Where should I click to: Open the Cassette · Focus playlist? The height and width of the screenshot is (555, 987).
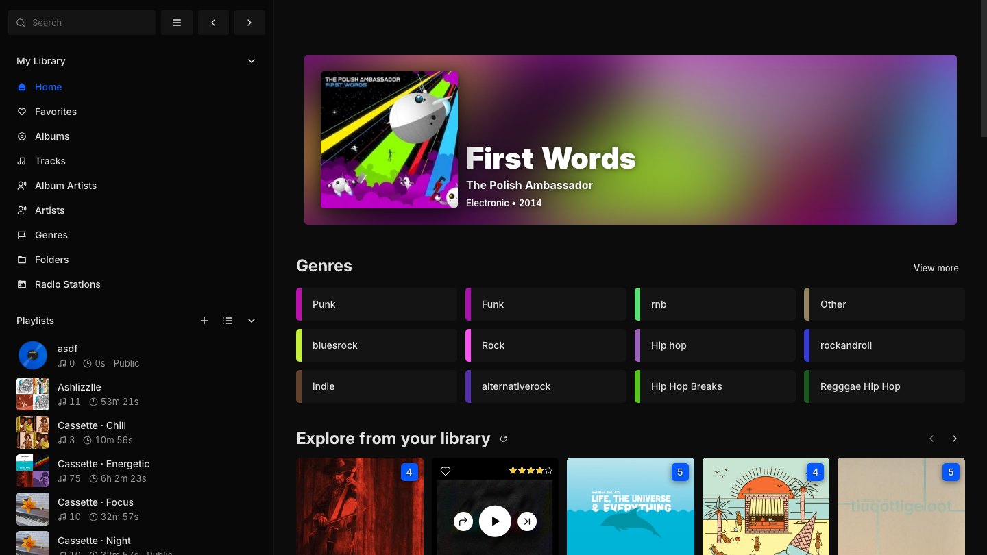pyautogui.click(x=137, y=509)
